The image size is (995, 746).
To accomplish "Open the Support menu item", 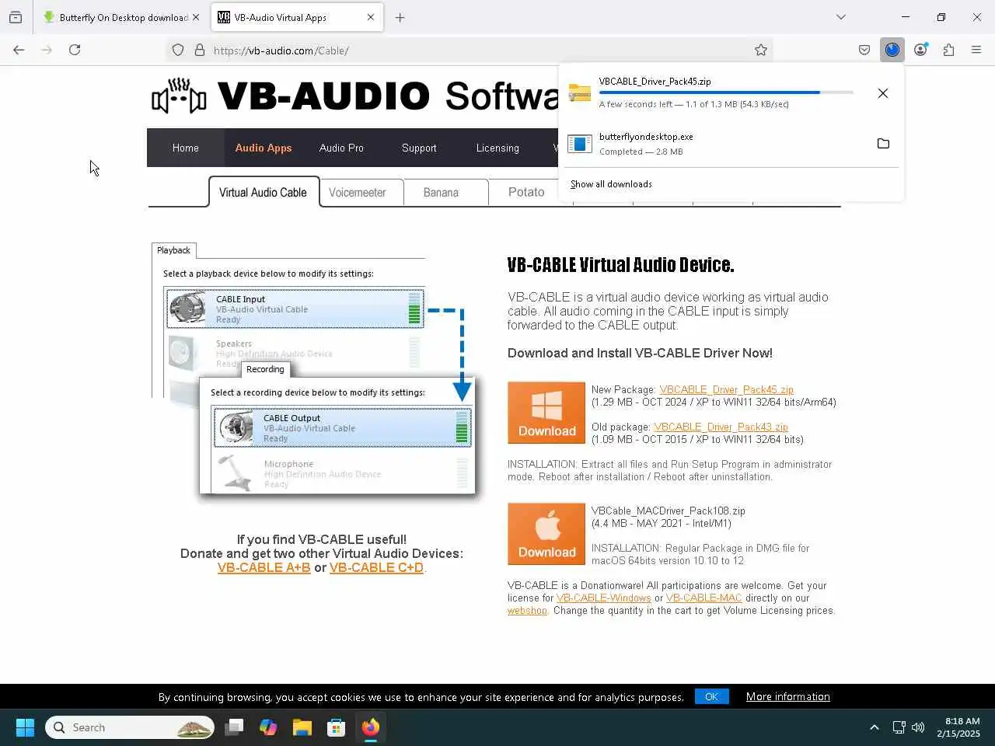I will pos(419,148).
